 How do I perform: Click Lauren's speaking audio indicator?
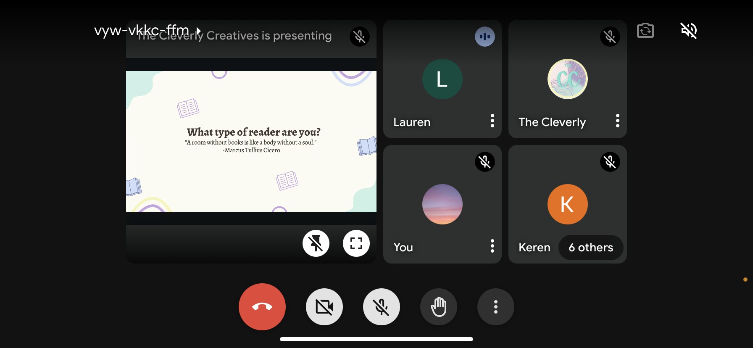pyautogui.click(x=485, y=37)
